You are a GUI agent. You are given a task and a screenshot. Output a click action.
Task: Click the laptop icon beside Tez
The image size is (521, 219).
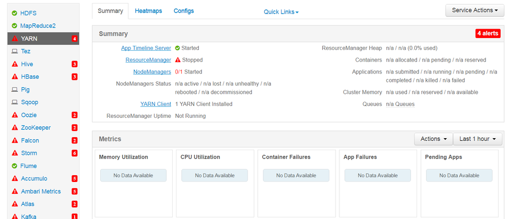(x=15, y=51)
